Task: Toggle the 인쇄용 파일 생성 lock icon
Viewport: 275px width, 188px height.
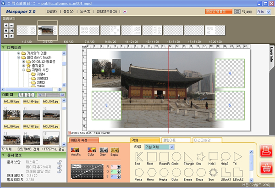Action: [60, 171]
